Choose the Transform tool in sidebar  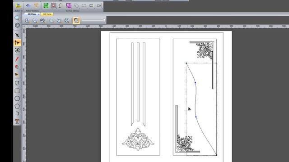[x=17, y=50]
